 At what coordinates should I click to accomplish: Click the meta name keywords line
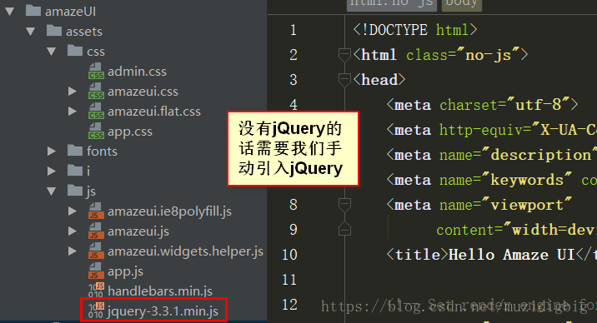pyautogui.click(x=492, y=180)
